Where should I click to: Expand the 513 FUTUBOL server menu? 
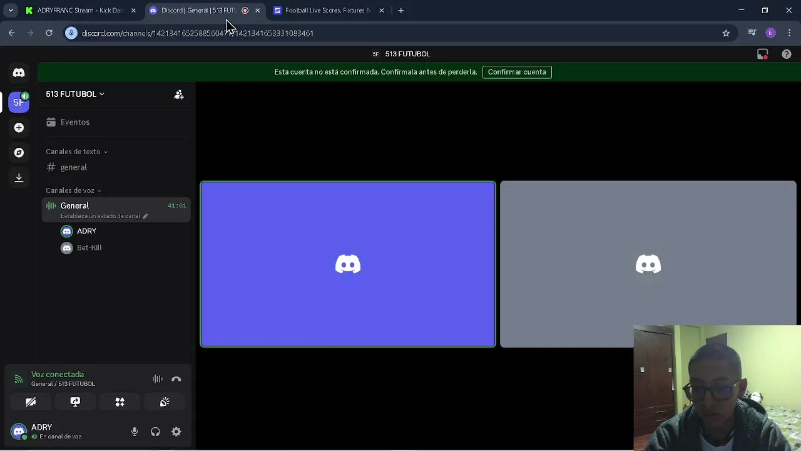[75, 94]
